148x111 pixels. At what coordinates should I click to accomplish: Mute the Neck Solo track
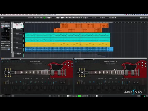point(14,24)
